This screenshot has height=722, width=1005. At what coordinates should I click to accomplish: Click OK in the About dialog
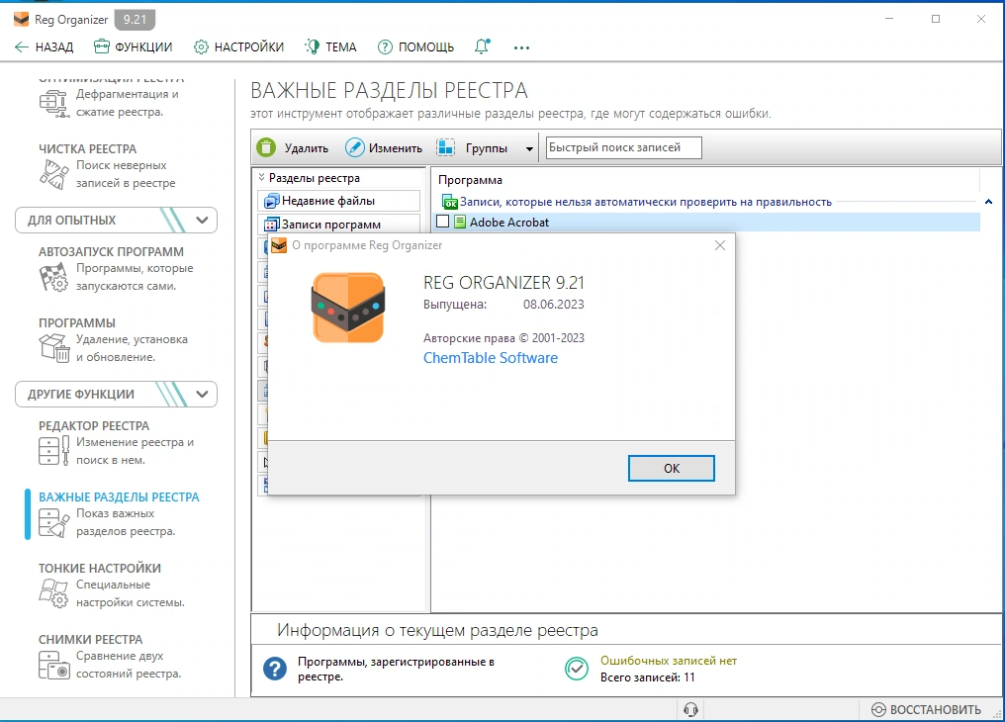tap(671, 468)
